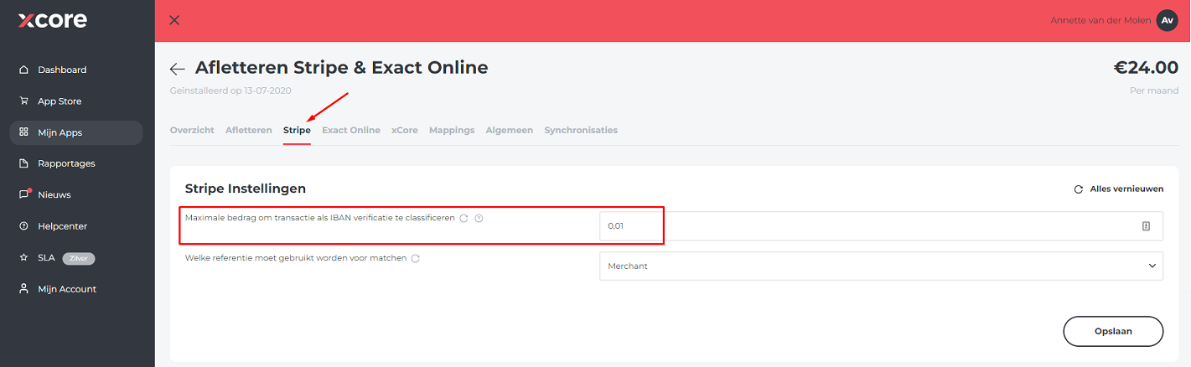Open Rapportages in the sidebar
The width and height of the screenshot is (1191, 367).
[x=66, y=163]
